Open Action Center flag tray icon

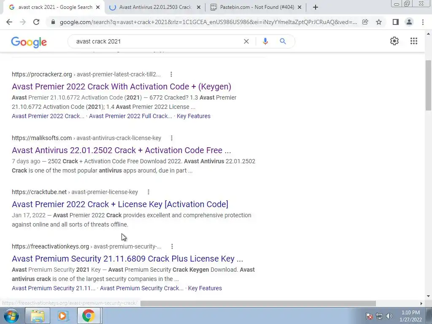point(369,316)
